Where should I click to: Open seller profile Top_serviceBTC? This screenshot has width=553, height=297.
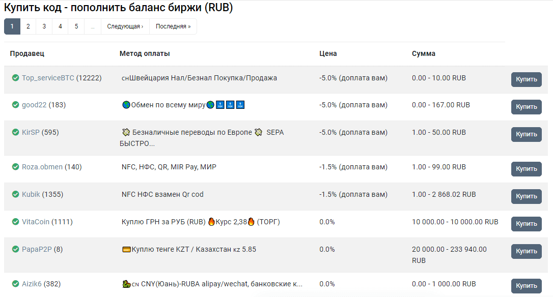click(48, 78)
